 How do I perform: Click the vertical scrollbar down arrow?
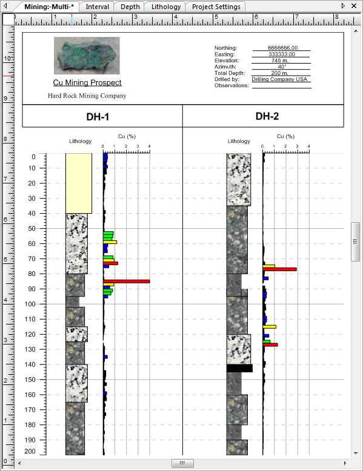(356, 453)
